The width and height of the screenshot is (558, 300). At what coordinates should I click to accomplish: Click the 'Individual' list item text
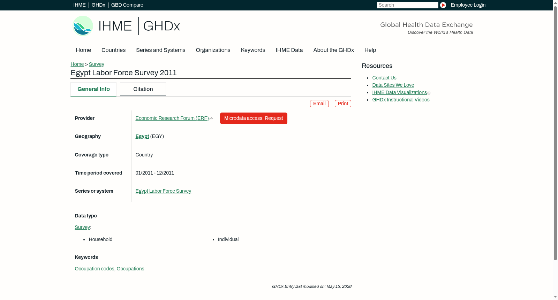pyautogui.click(x=228, y=239)
